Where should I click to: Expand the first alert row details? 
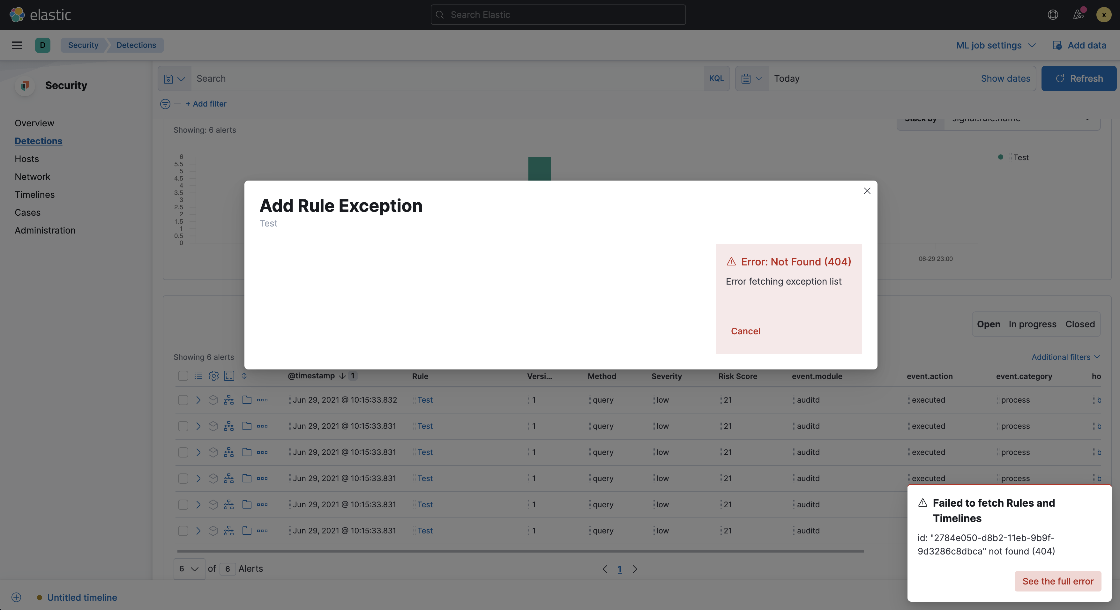coord(198,399)
